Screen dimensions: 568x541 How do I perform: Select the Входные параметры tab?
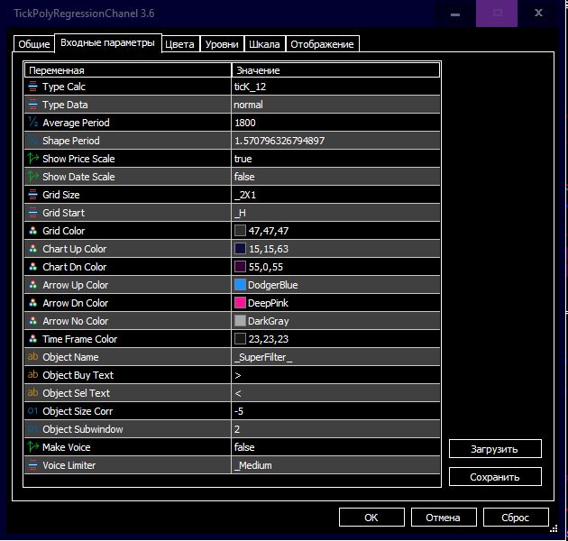[107, 42]
